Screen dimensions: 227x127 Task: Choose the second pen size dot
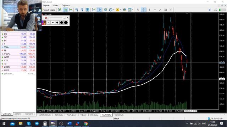[x=53, y=23]
